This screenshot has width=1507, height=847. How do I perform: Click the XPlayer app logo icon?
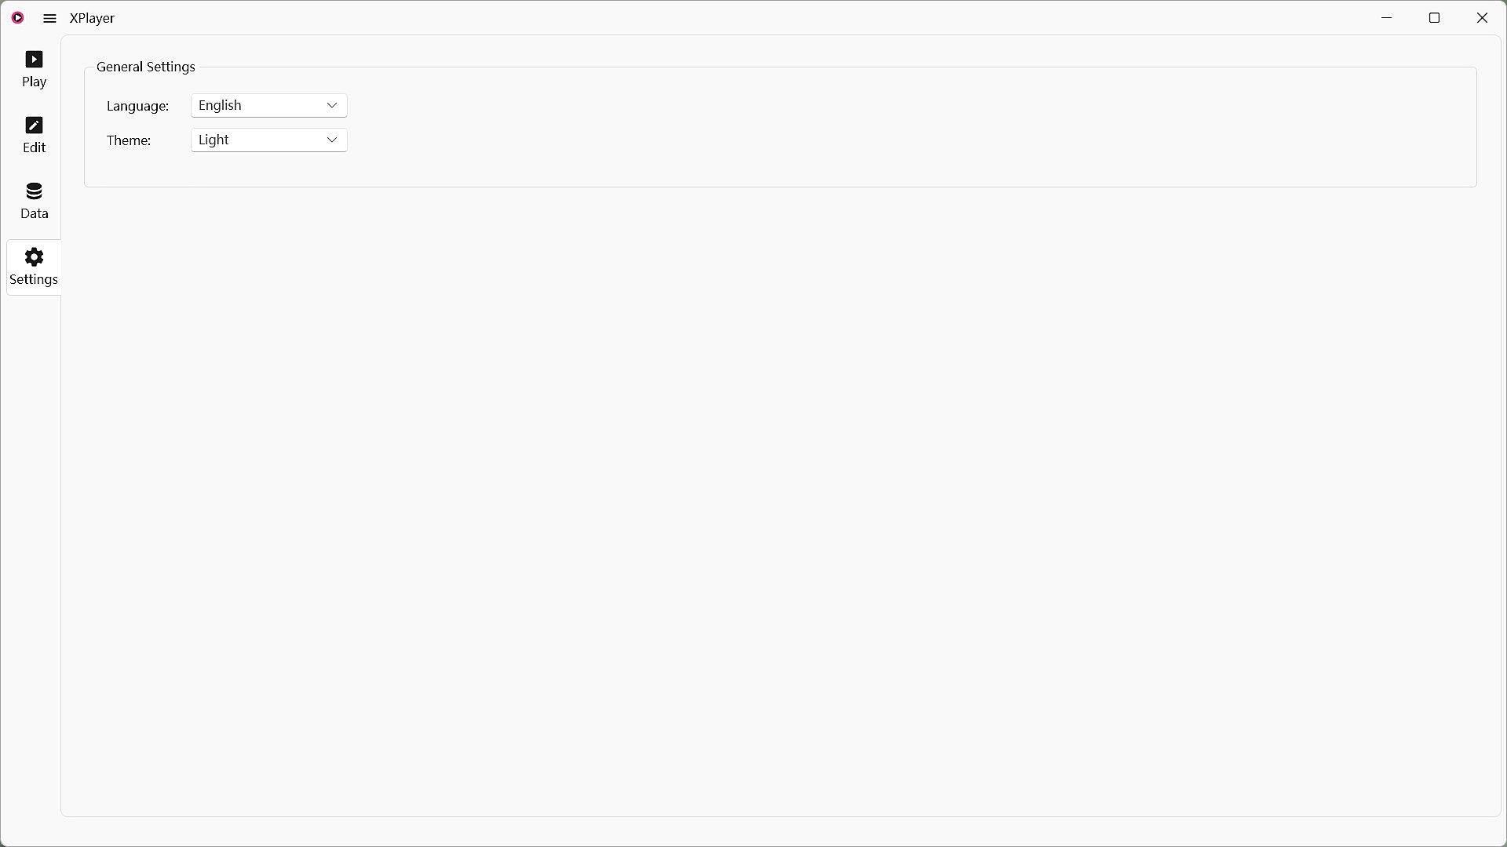17,18
